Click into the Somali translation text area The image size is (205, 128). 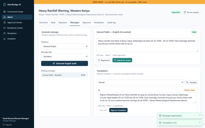click(x=147, y=98)
